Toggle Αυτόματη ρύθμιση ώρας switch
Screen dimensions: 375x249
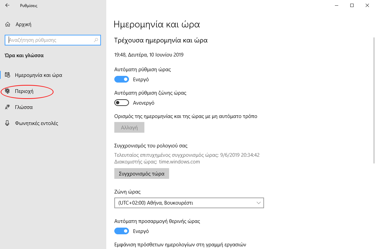pos(122,80)
